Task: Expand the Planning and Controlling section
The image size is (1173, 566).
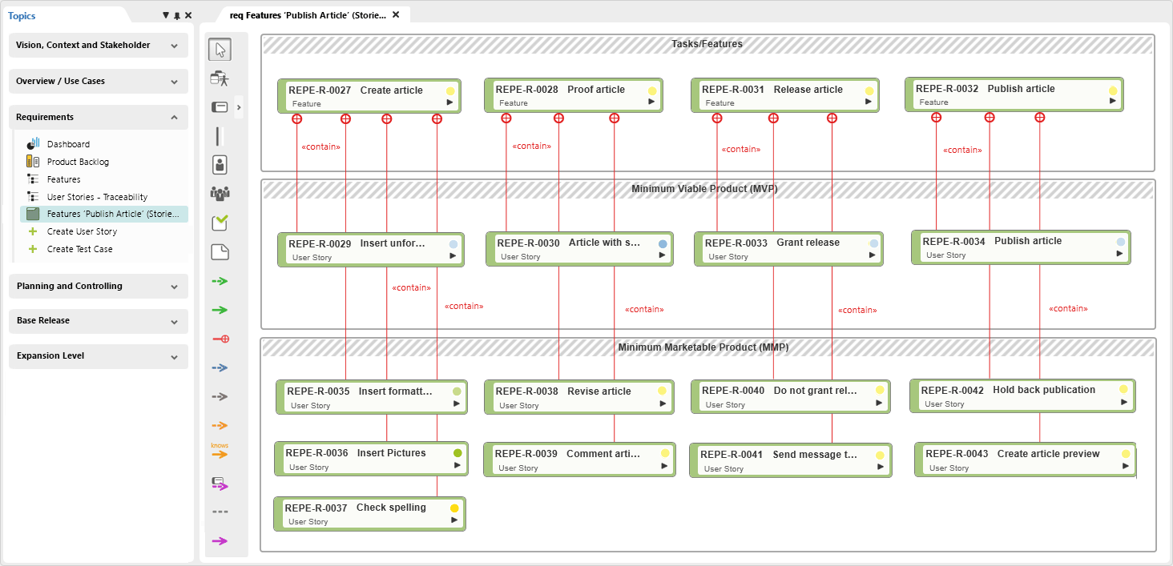Action: (174, 287)
